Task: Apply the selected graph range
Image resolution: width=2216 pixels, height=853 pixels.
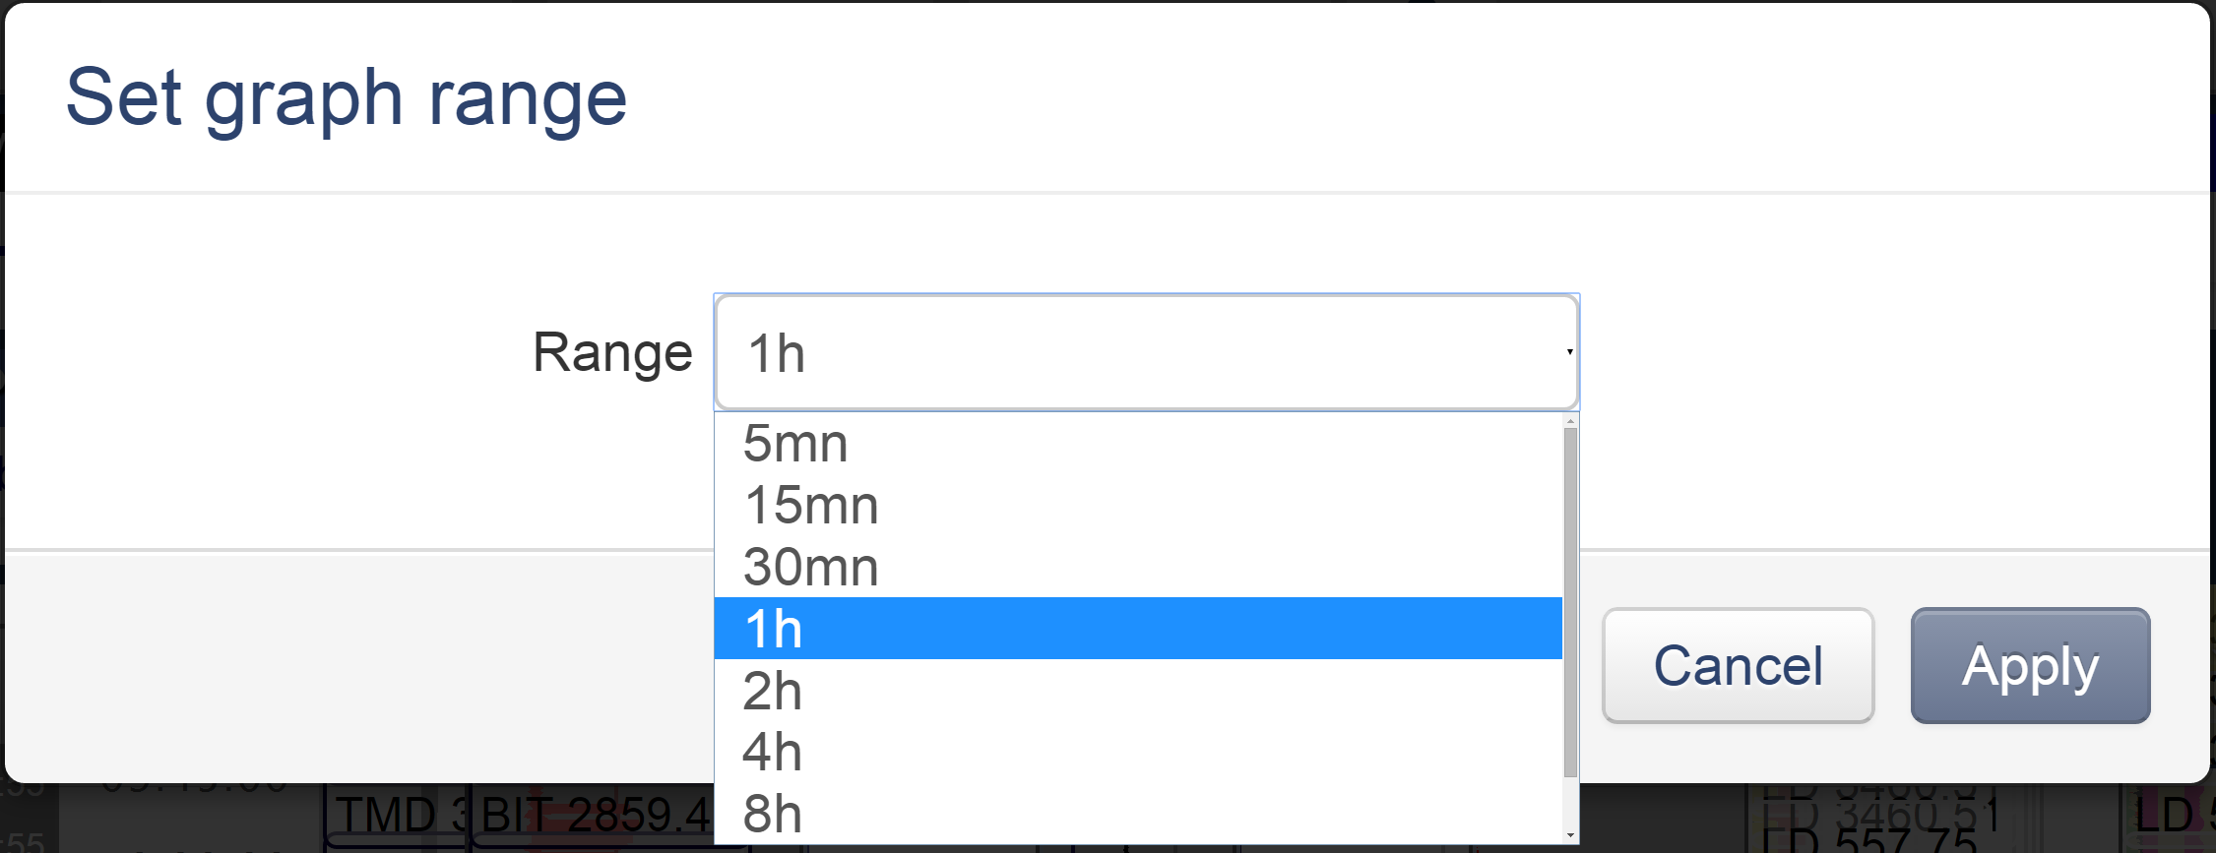Action: pyautogui.click(x=2030, y=666)
